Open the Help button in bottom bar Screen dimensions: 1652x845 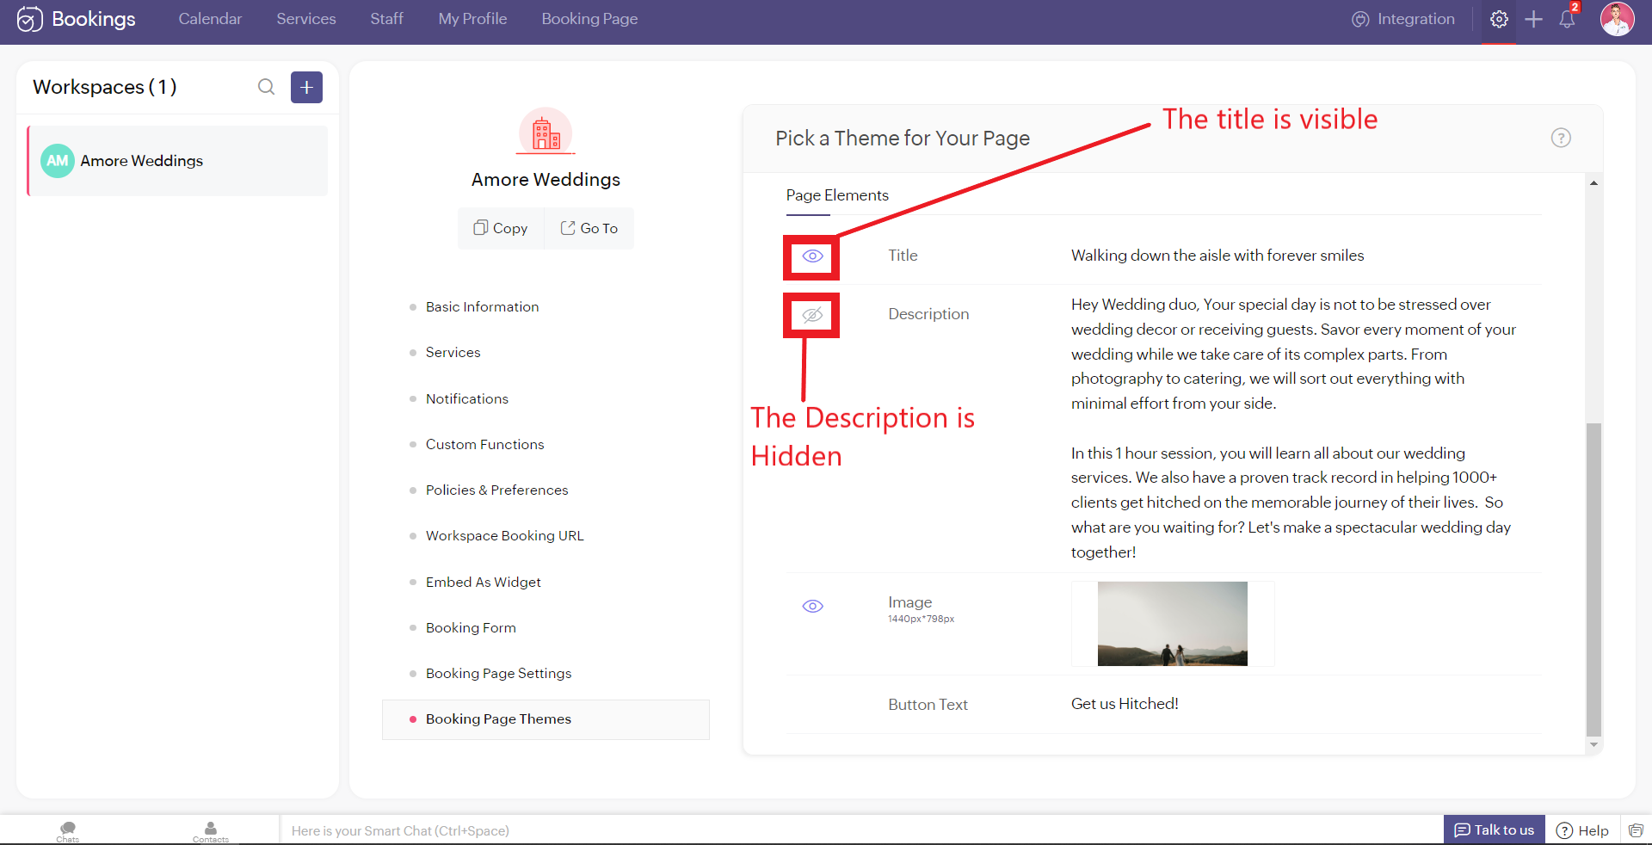click(1583, 830)
